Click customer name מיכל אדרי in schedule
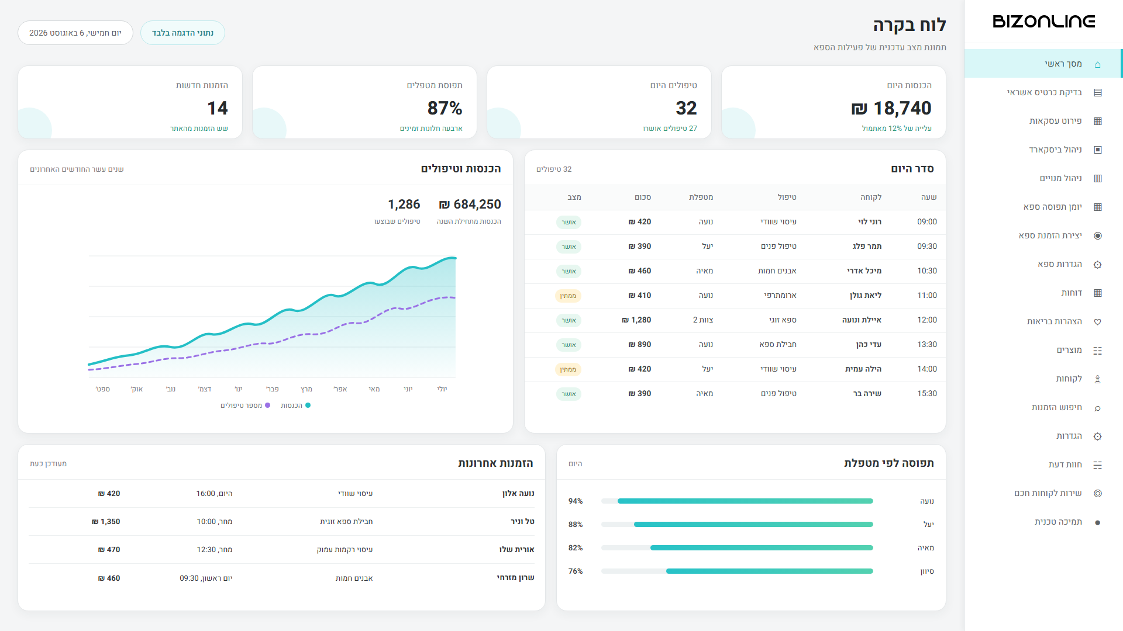This screenshot has height=631, width=1123. tap(864, 271)
